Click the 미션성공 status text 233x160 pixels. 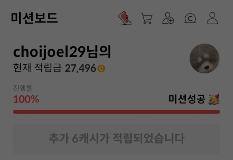click(x=187, y=99)
